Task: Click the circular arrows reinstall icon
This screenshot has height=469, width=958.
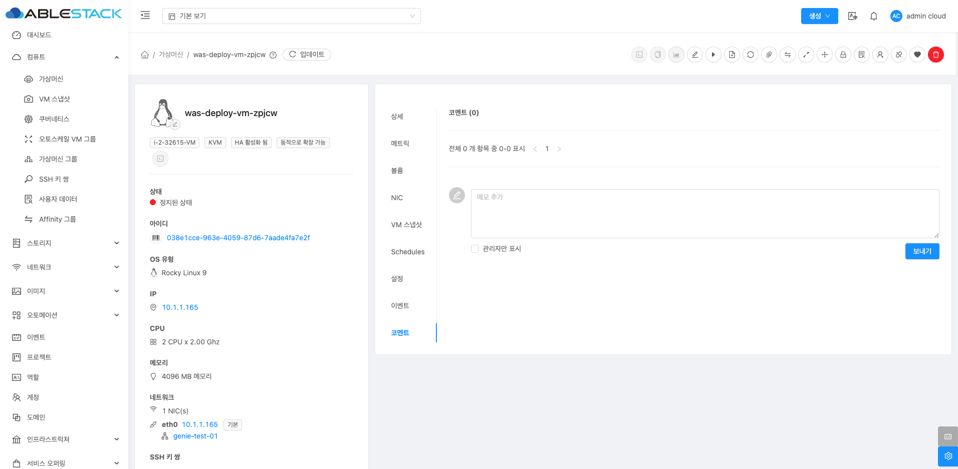Action: (750, 55)
